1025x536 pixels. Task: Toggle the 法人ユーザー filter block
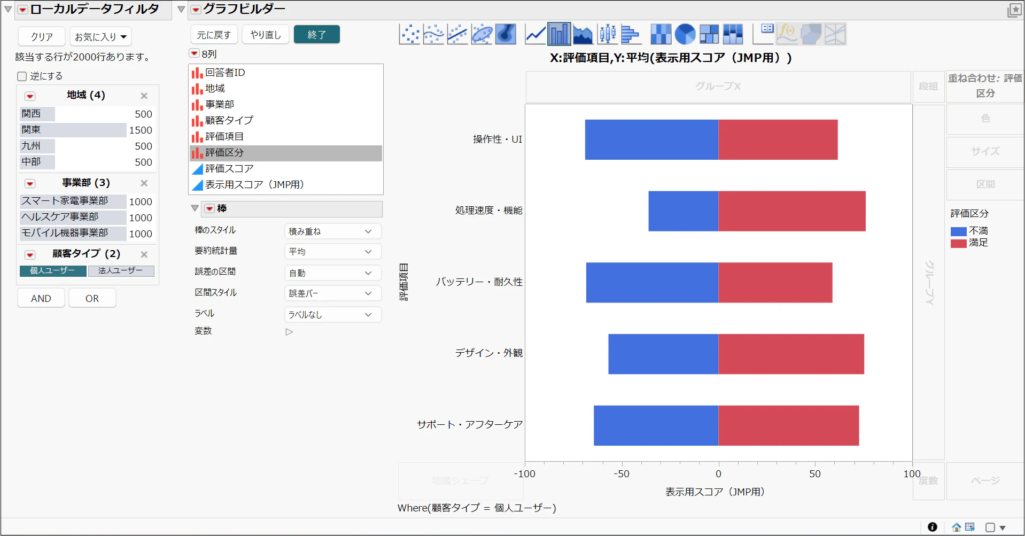click(121, 271)
